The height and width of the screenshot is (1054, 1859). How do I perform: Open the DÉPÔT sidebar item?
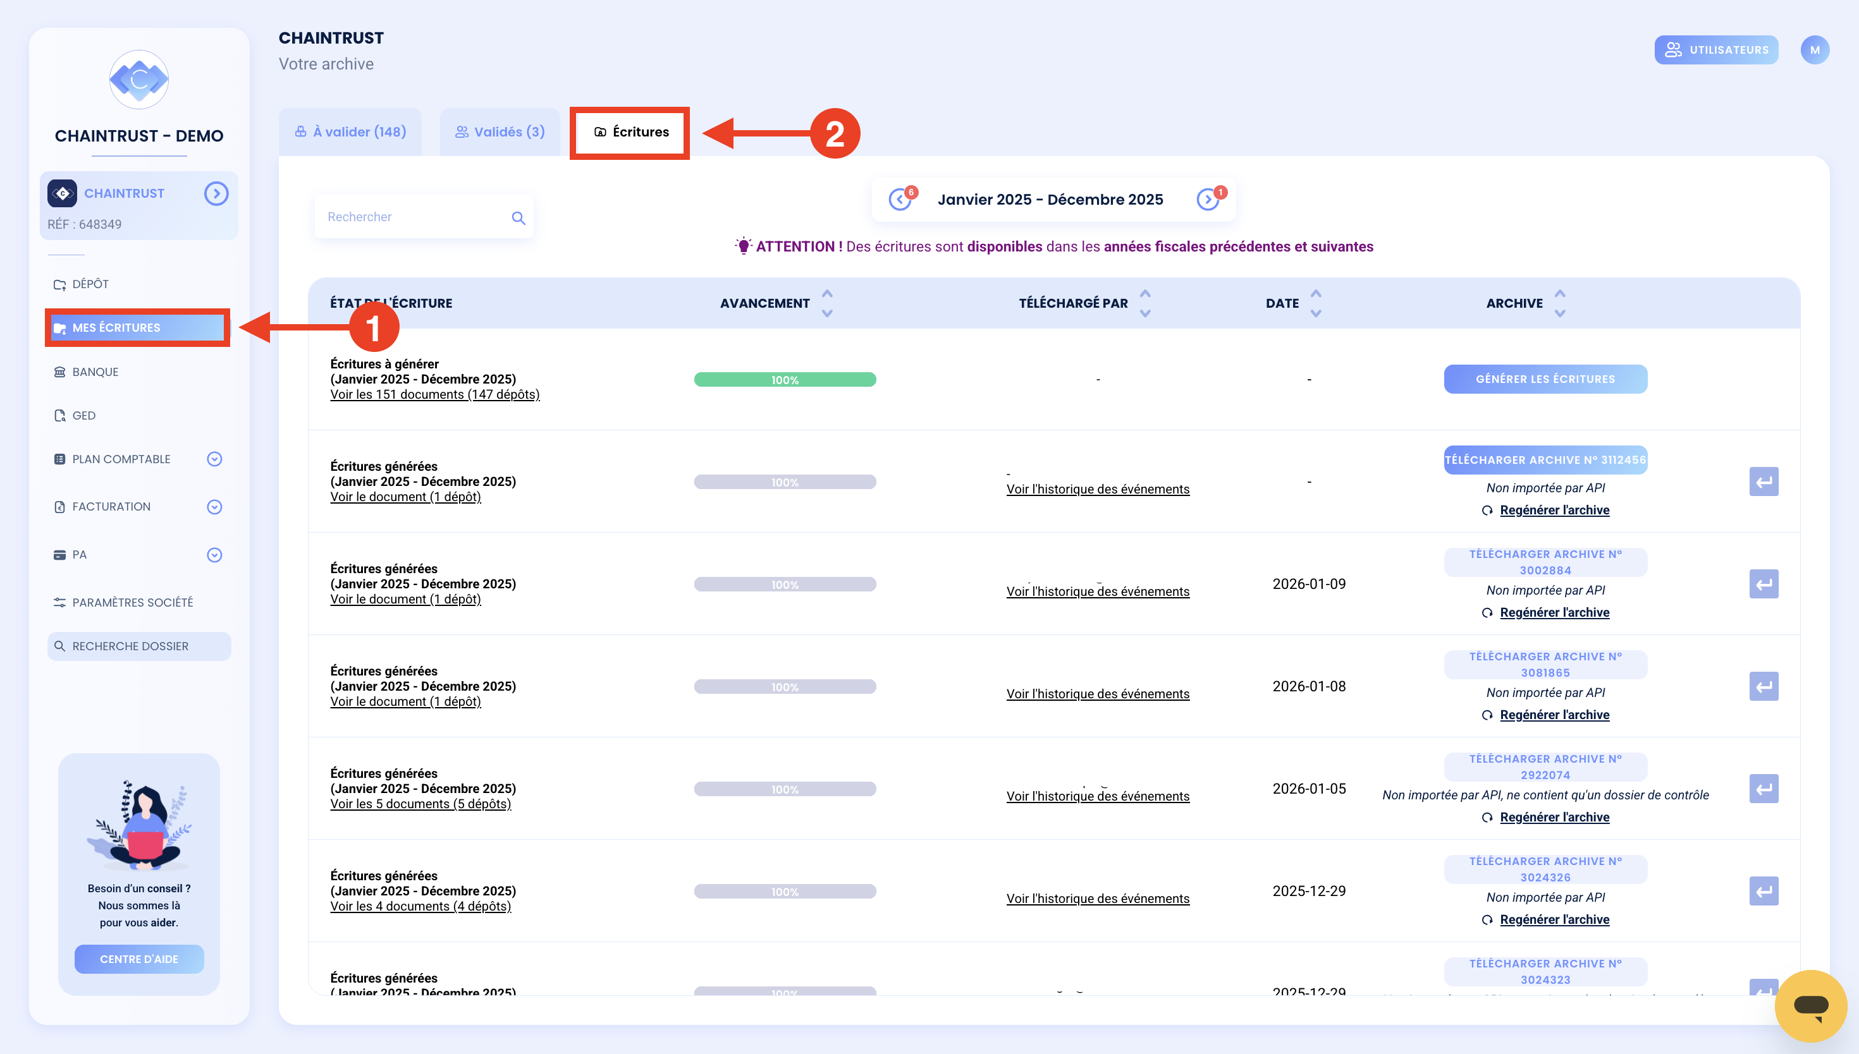pos(90,284)
